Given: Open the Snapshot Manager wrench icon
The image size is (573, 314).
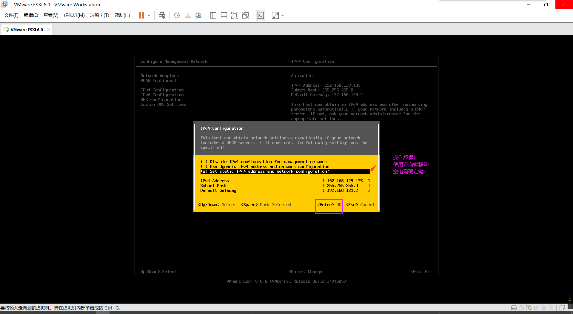Looking at the screenshot, I should click(x=198, y=15).
